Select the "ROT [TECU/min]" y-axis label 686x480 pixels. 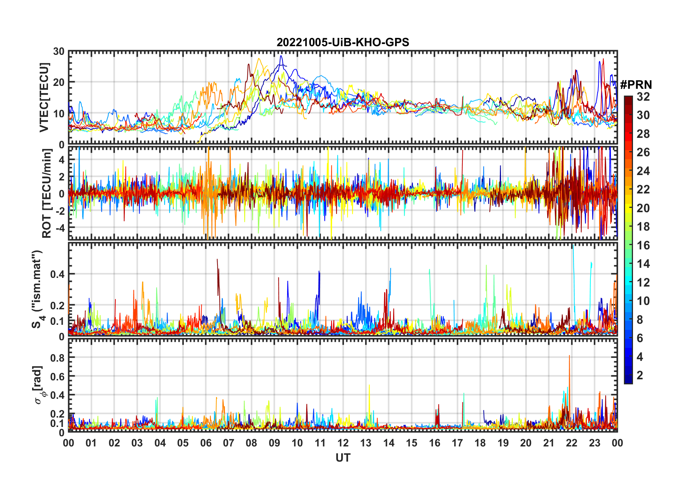(47, 193)
